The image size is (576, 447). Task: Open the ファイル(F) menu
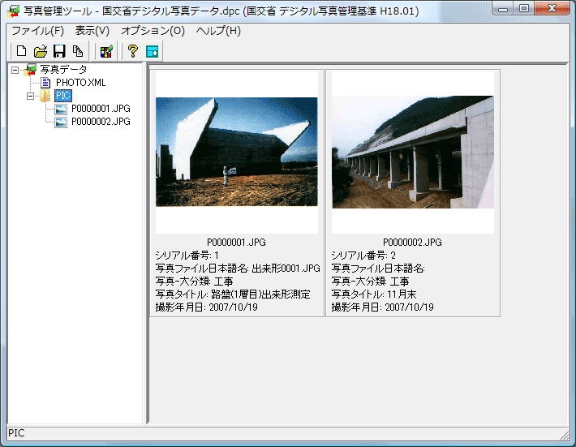tap(37, 31)
